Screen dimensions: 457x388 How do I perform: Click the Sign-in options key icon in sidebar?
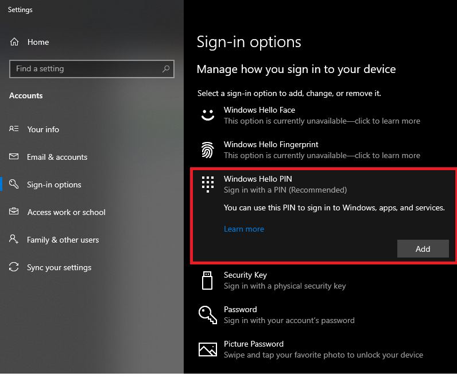click(14, 184)
